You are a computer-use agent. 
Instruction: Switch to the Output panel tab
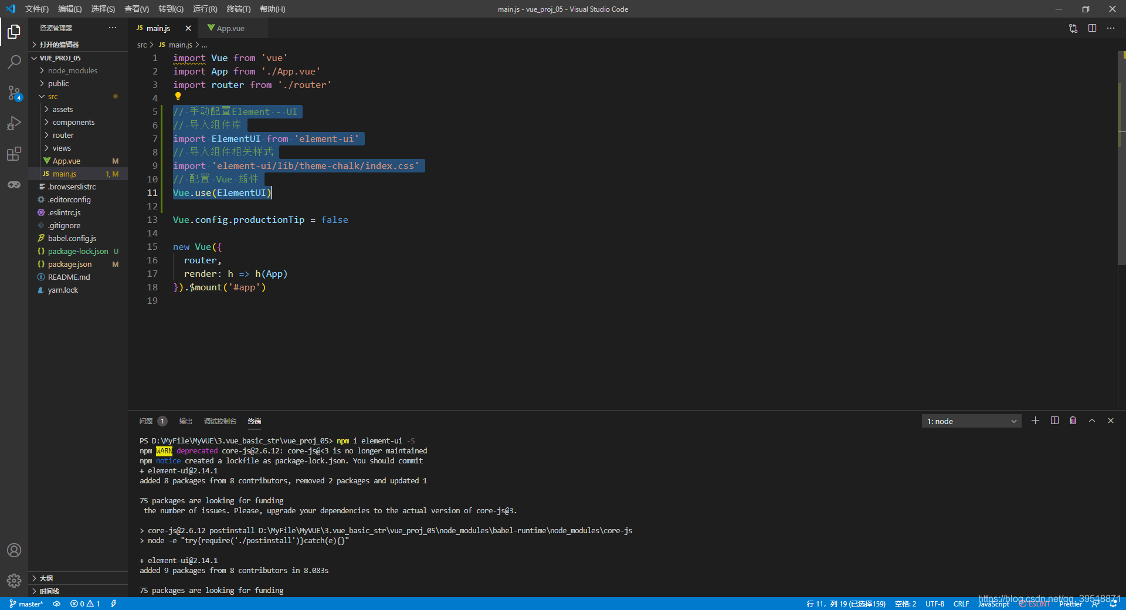(x=186, y=421)
